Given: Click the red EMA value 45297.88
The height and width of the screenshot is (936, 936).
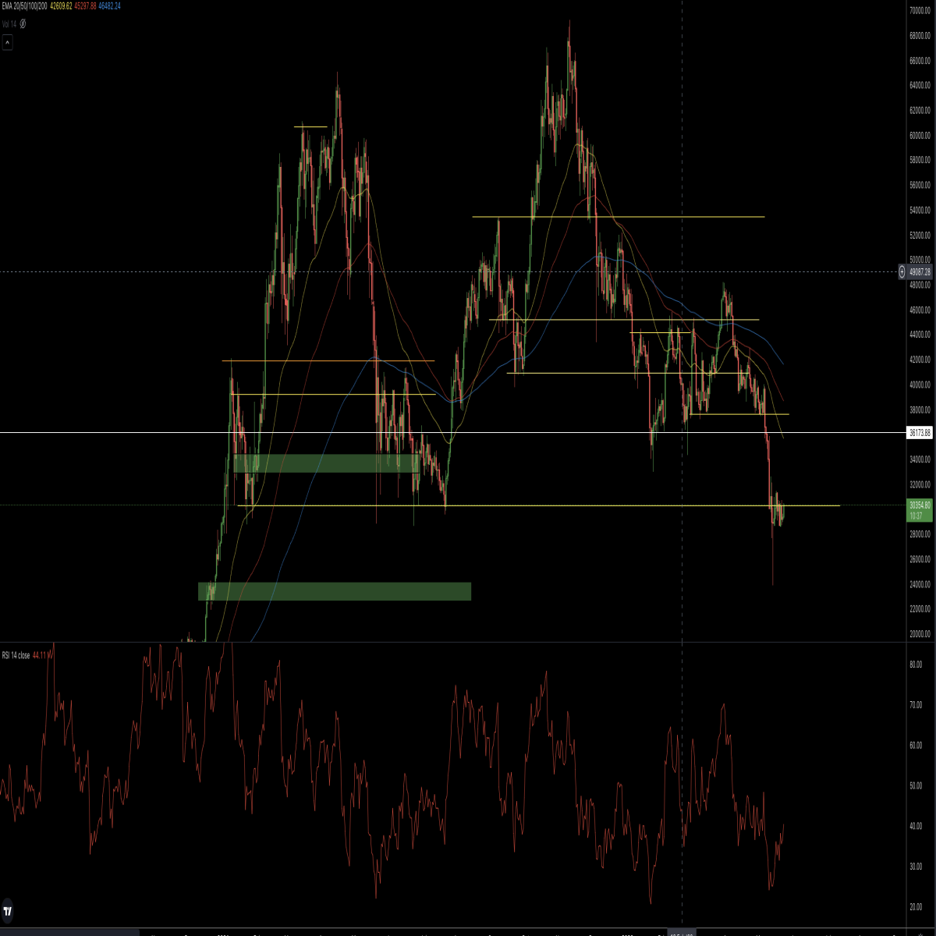Looking at the screenshot, I should click(x=86, y=6).
